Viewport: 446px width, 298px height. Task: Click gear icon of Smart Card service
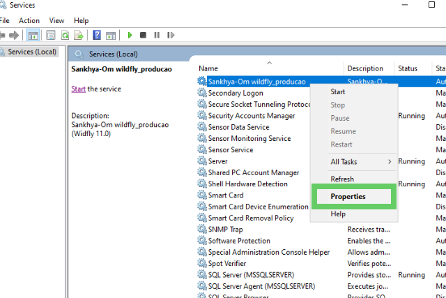[202, 195]
